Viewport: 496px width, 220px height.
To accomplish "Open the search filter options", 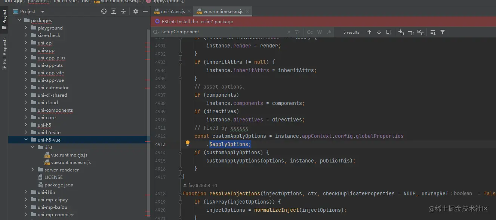I will [443, 32].
